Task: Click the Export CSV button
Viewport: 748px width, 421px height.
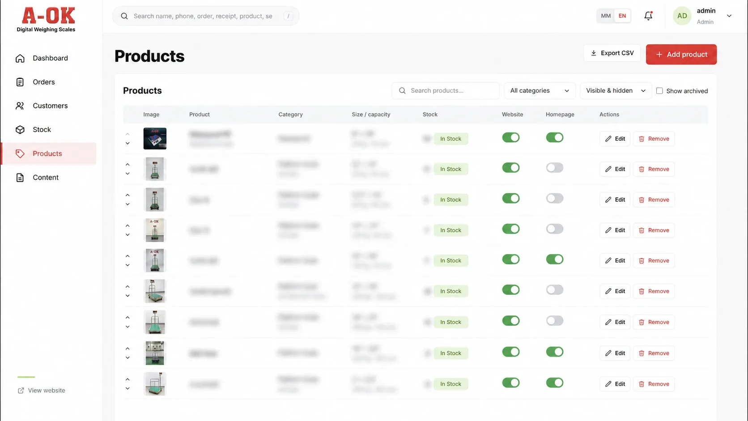Action: (612, 53)
